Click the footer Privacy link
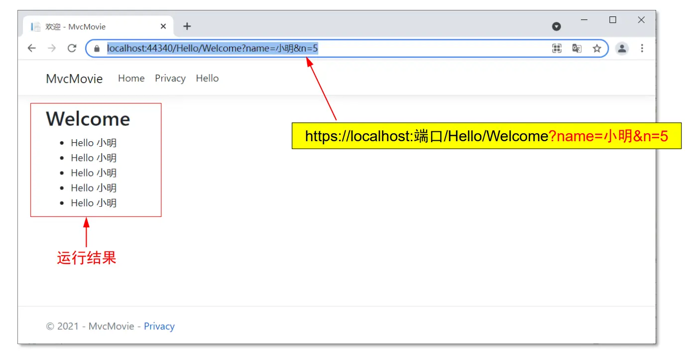Image resolution: width=688 pixels, height=358 pixels. tap(159, 326)
